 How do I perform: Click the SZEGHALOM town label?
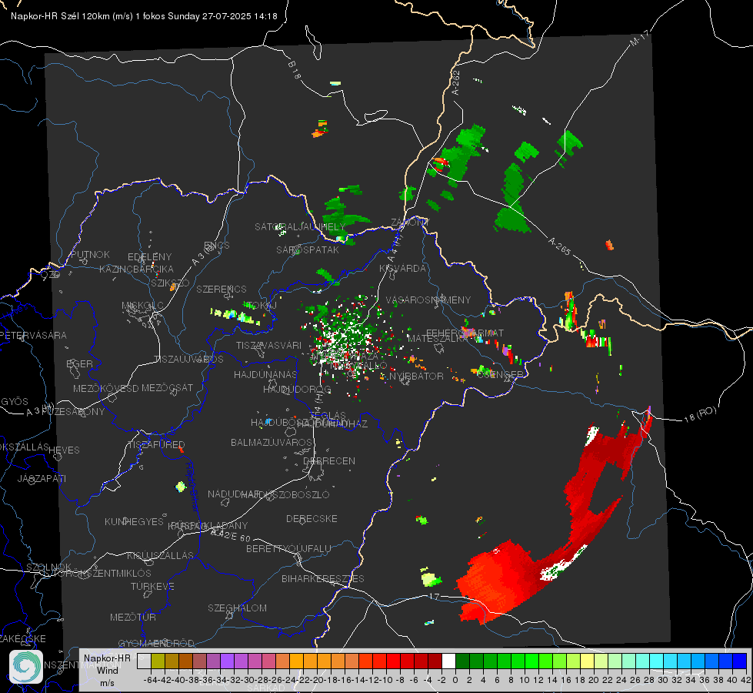[237, 608]
